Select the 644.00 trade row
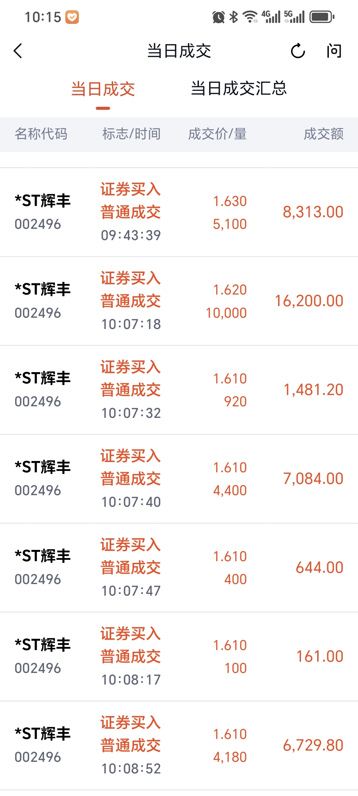The height and width of the screenshot is (796, 358). [x=179, y=568]
